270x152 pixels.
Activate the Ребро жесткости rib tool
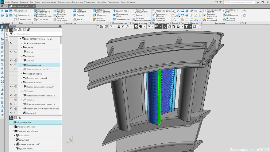click(80, 11)
